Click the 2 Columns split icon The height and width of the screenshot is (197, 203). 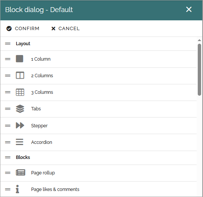(x=20, y=75)
